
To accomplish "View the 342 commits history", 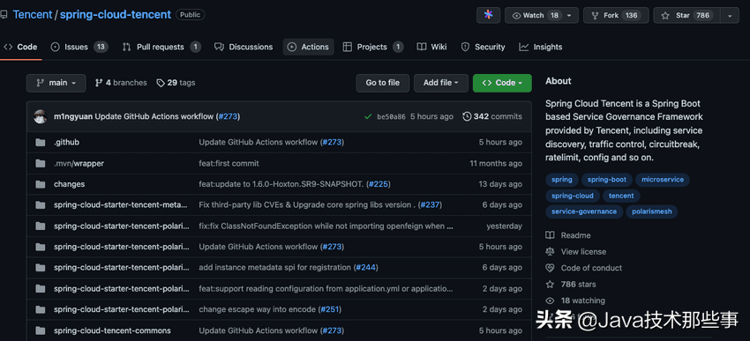I will (492, 116).
